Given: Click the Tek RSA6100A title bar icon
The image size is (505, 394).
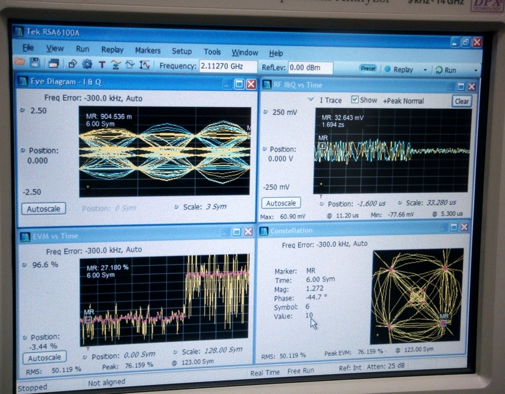Looking at the screenshot, I should 19,31.
